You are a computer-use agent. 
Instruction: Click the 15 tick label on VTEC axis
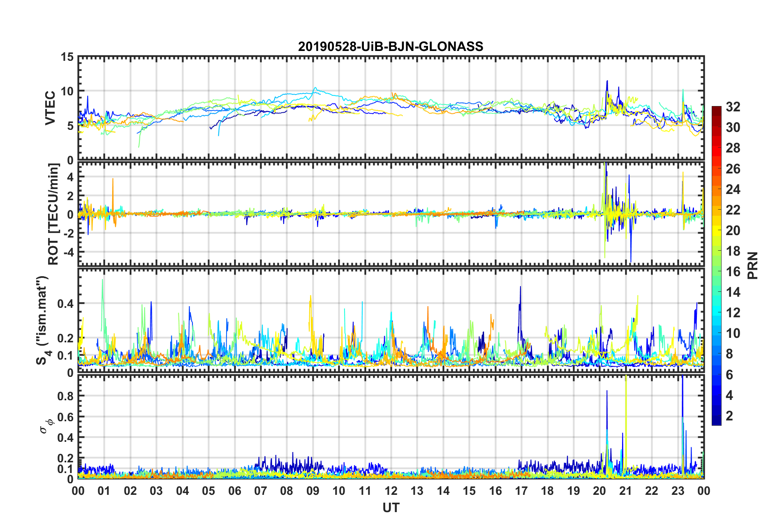click(x=67, y=58)
